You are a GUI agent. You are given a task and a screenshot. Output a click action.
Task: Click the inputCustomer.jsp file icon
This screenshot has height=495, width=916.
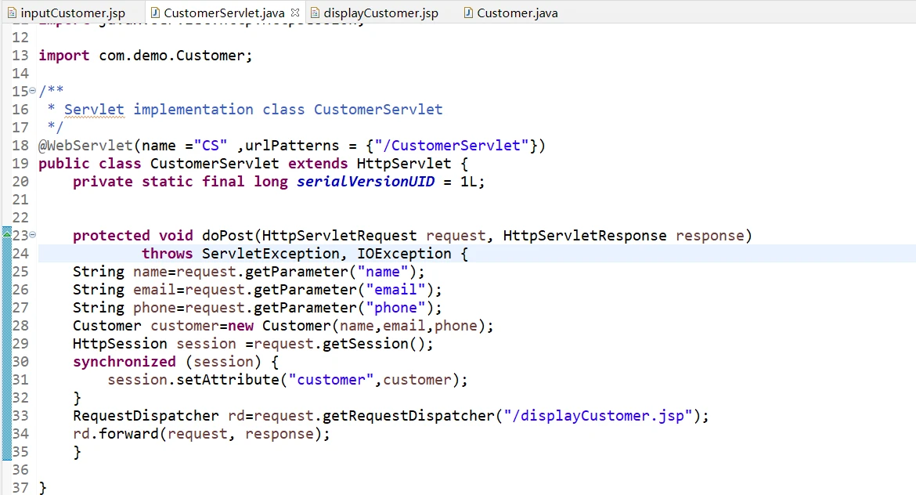click(x=13, y=13)
